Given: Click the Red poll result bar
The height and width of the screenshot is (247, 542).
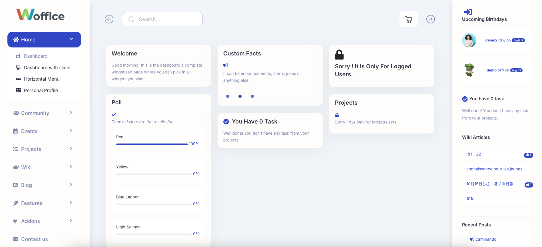Looking at the screenshot, I should [152, 144].
